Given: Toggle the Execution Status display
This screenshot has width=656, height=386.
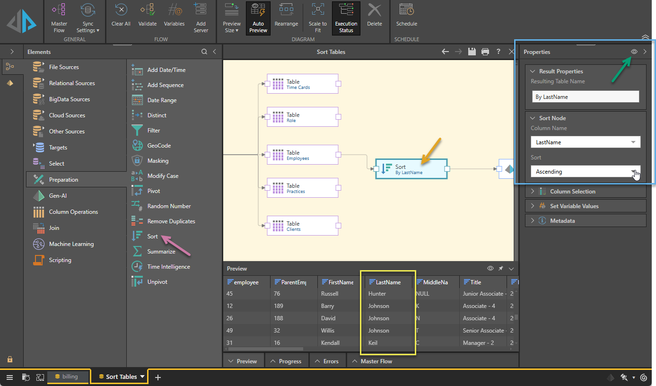Looking at the screenshot, I should pos(346,18).
